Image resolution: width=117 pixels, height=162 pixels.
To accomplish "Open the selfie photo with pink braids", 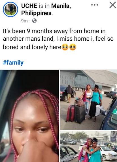I will click(29, 116).
